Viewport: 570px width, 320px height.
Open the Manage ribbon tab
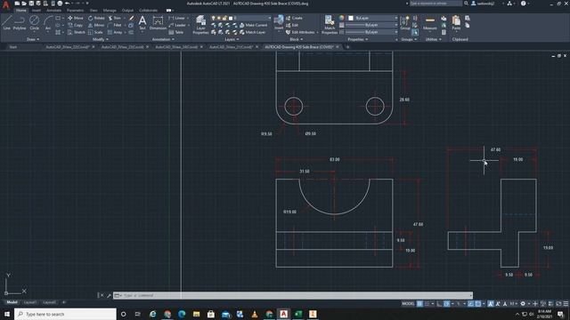pyautogui.click(x=110, y=11)
